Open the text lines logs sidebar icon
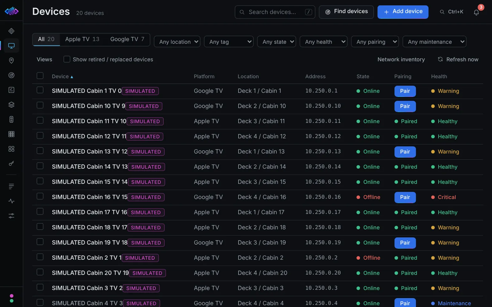 pos(11,186)
